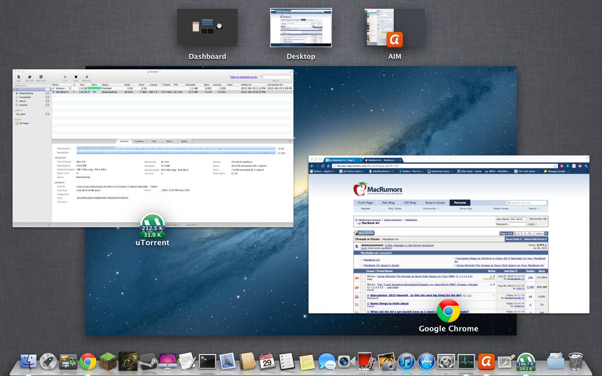Image resolution: width=602 pixels, height=376 pixels.
Task: Launch Terminal from the Dock
Action: click(x=207, y=361)
